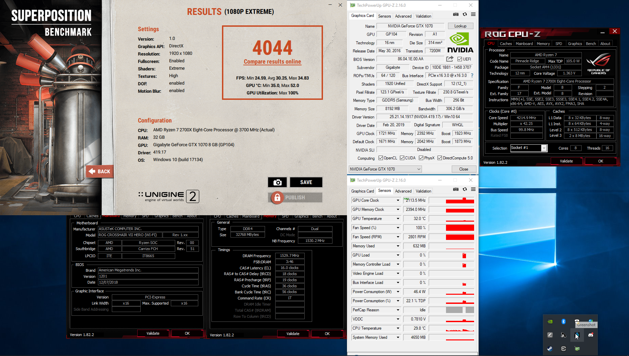Open the Discord tray icon
The width and height of the screenshot is (629, 356).
click(x=591, y=335)
